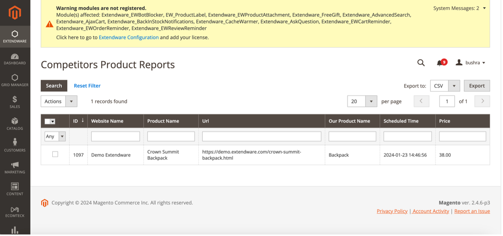Open the bar-chart sidebar icon below Ecomteck

click(15, 230)
